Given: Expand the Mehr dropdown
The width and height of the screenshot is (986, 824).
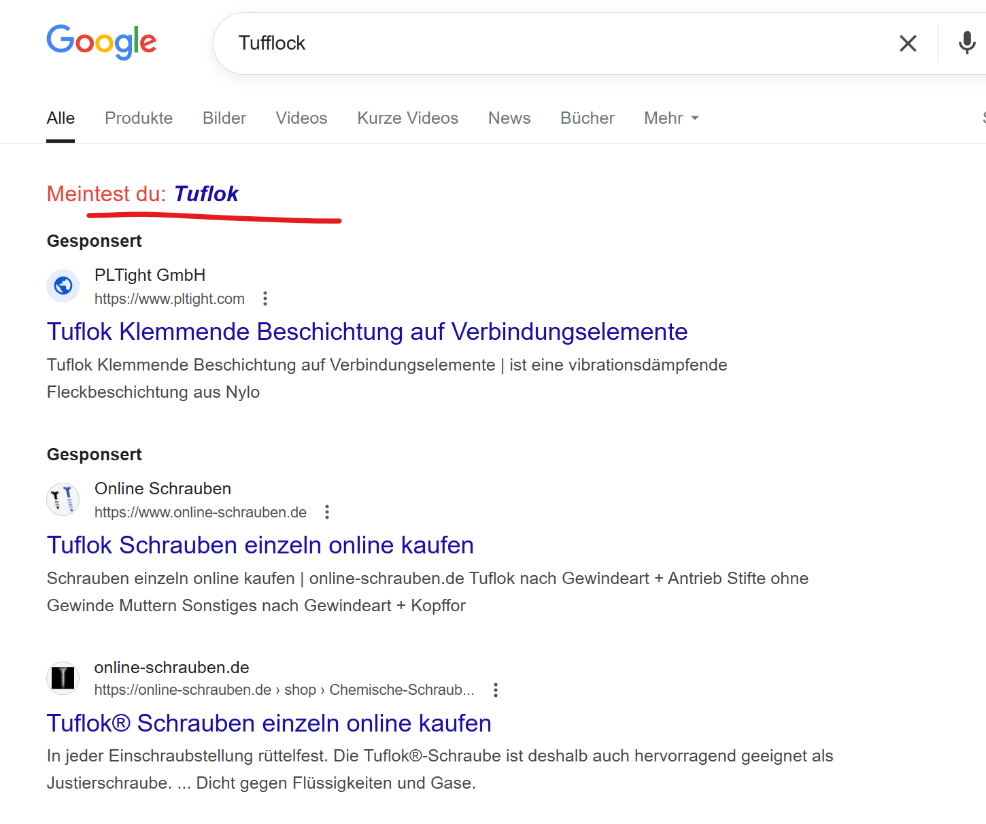Looking at the screenshot, I should 672,118.
